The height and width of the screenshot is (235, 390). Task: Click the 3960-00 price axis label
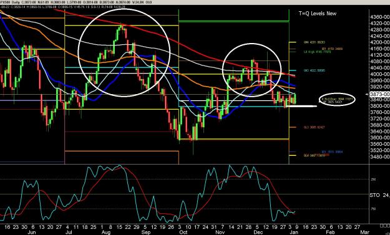[379, 80]
